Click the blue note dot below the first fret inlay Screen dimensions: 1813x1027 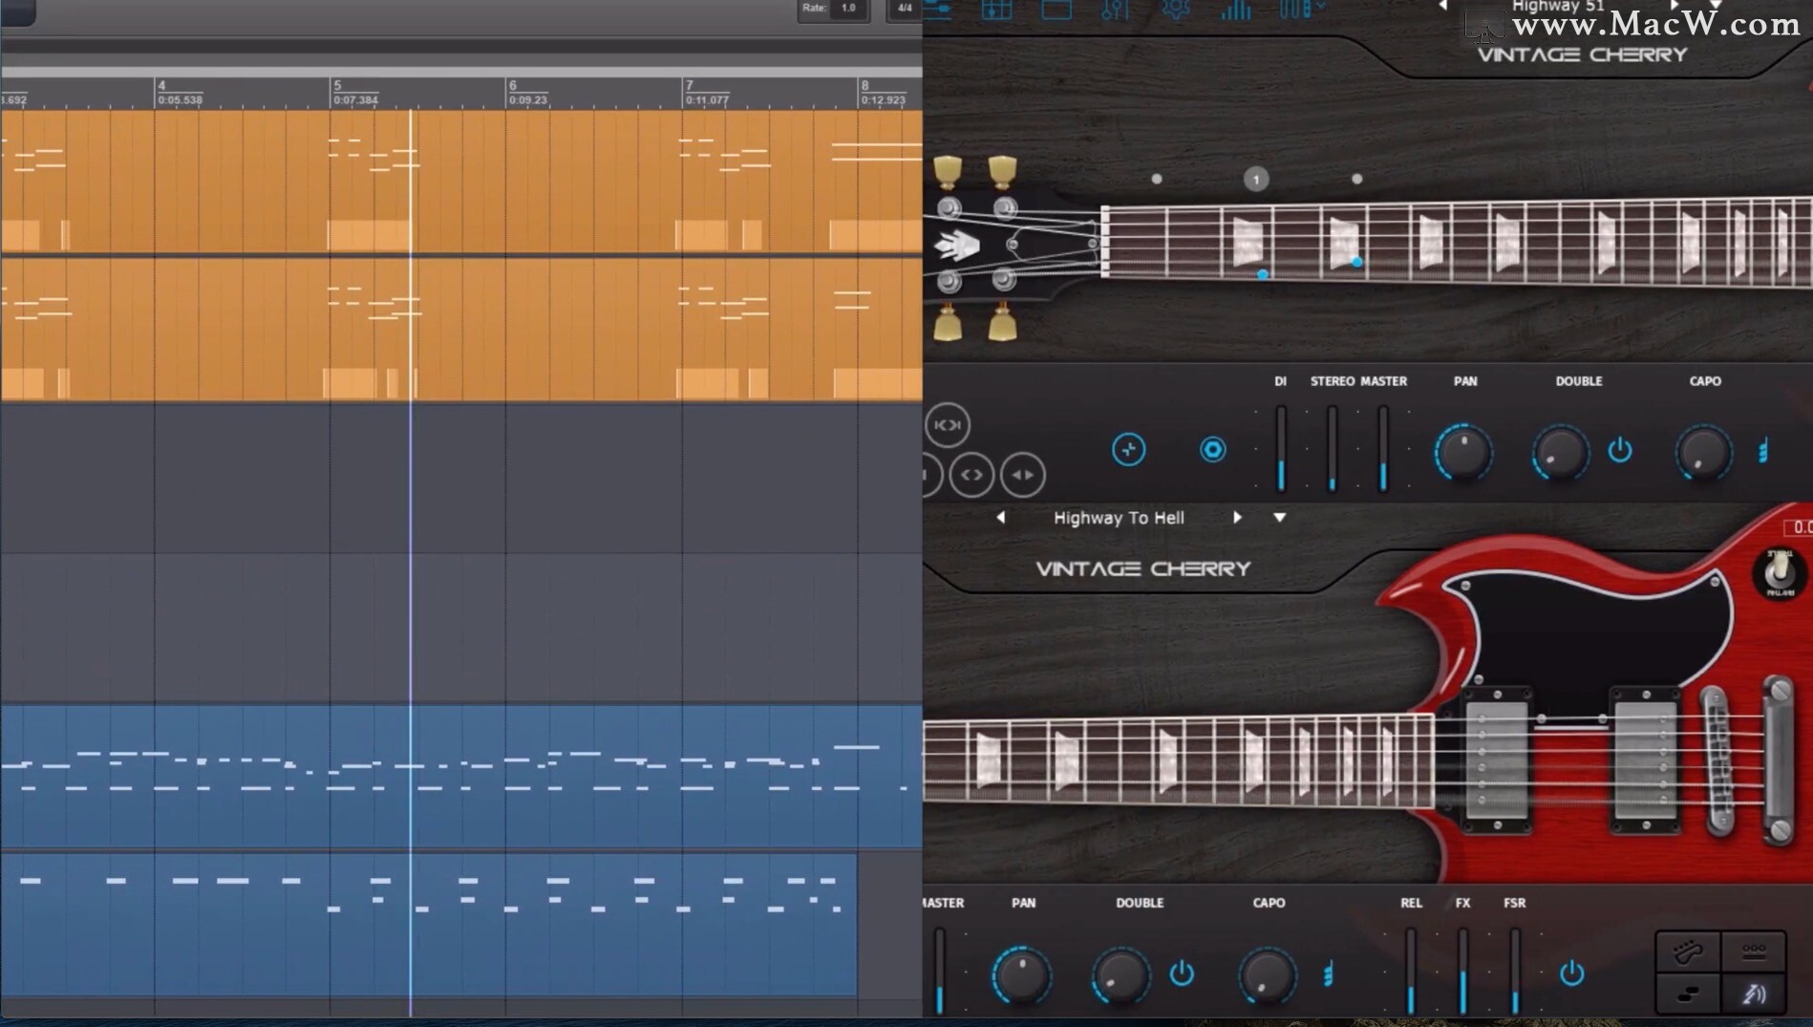pos(1263,274)
